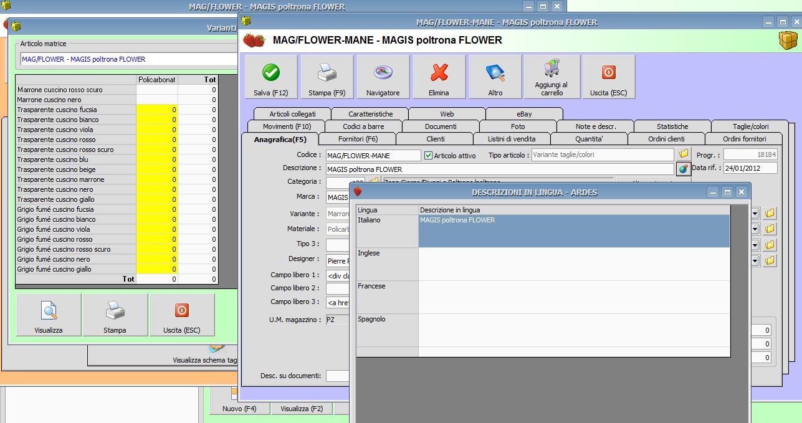The image size is (802, 423).
Task: Switch to Note e descr. tab
Action: click(595, 126)
